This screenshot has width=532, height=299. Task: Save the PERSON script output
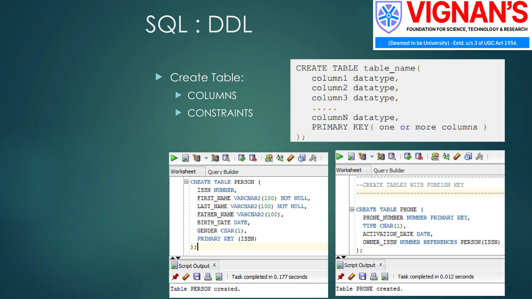point(197,277)
